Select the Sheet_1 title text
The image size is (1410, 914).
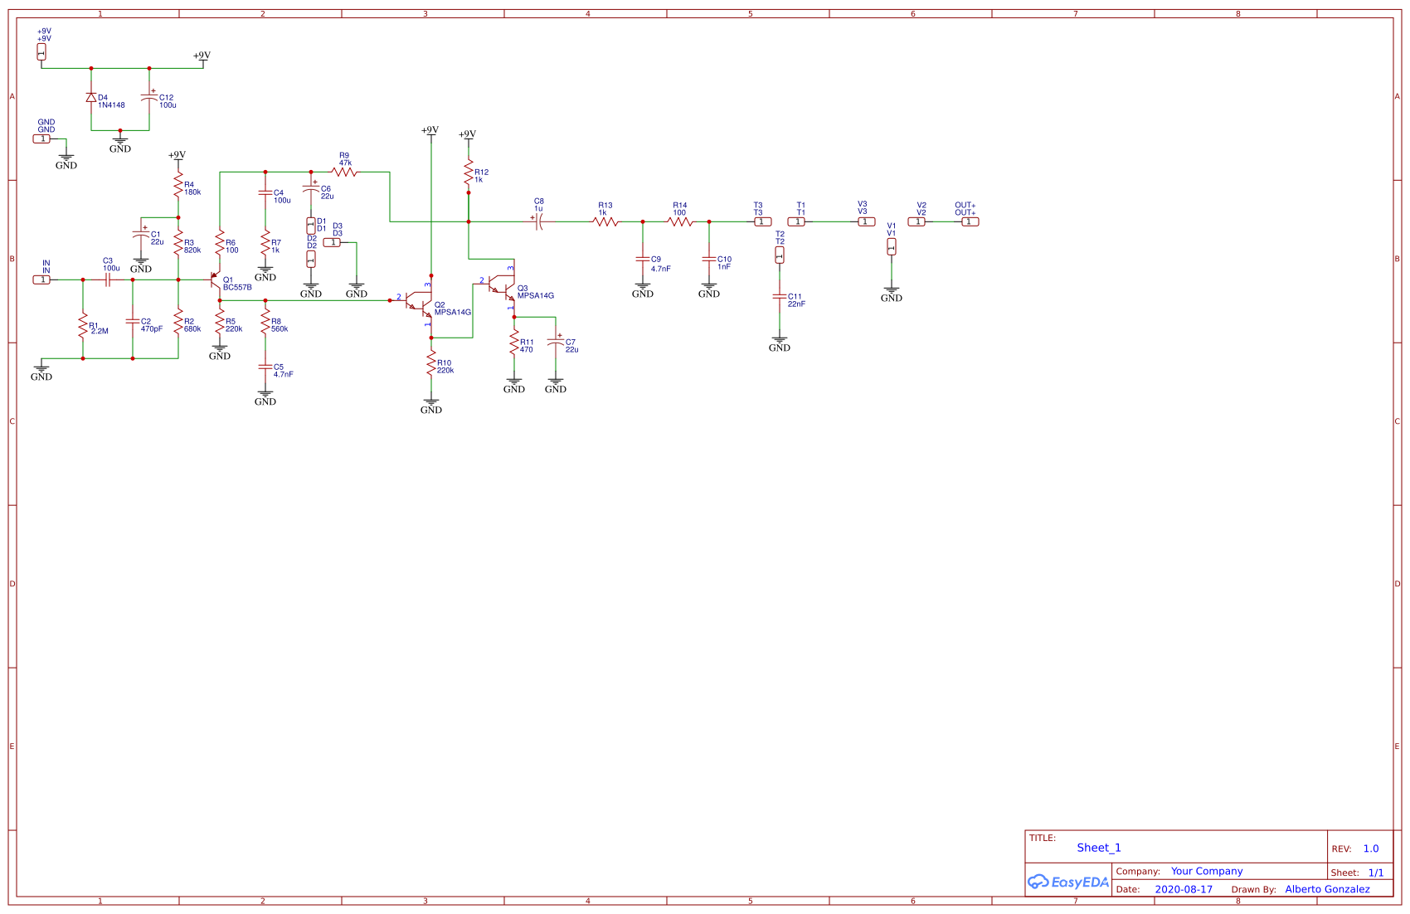1098,848
